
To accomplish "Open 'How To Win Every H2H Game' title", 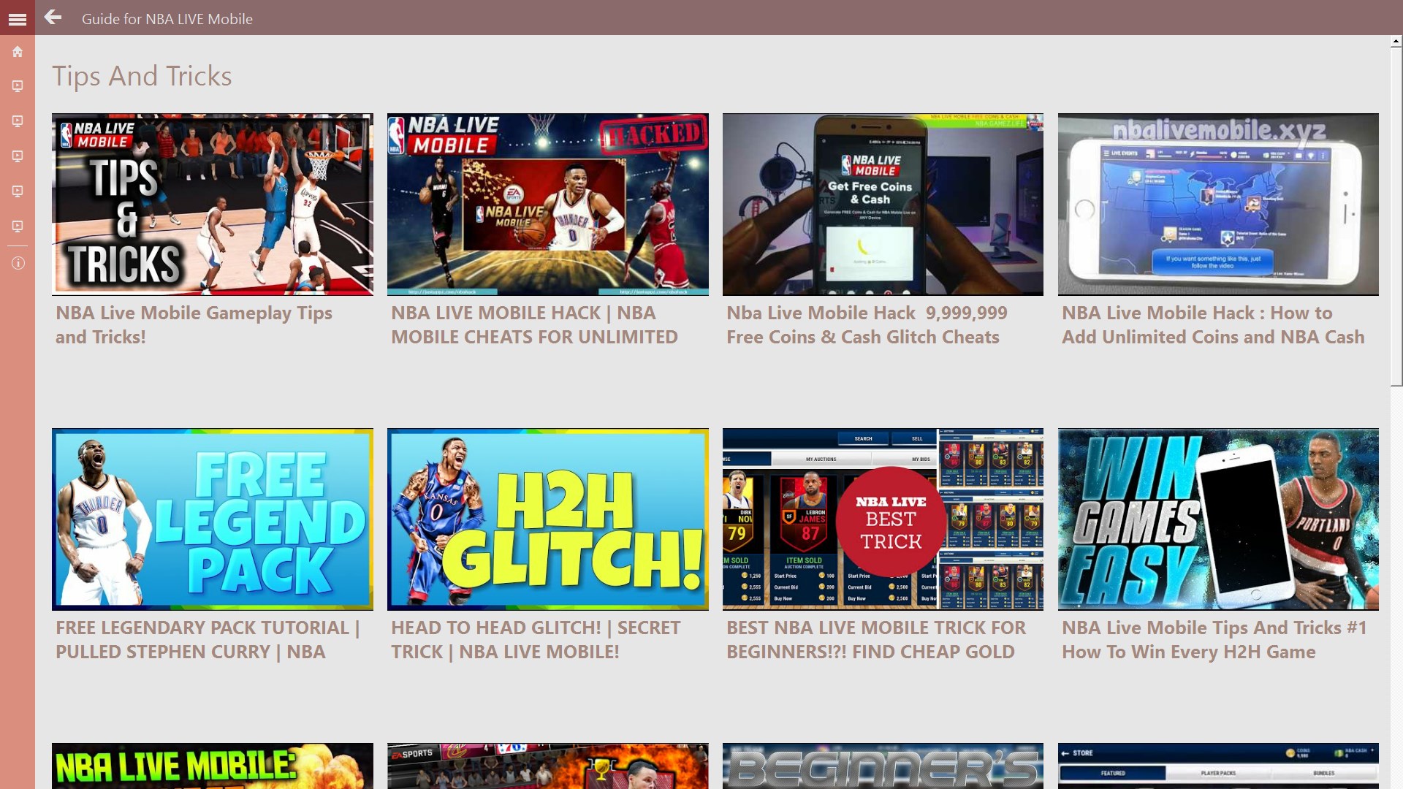I will 1214,640.
